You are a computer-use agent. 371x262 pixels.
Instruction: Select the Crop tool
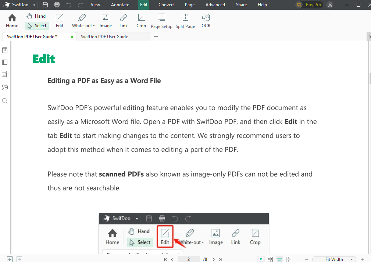coord(141,21)
